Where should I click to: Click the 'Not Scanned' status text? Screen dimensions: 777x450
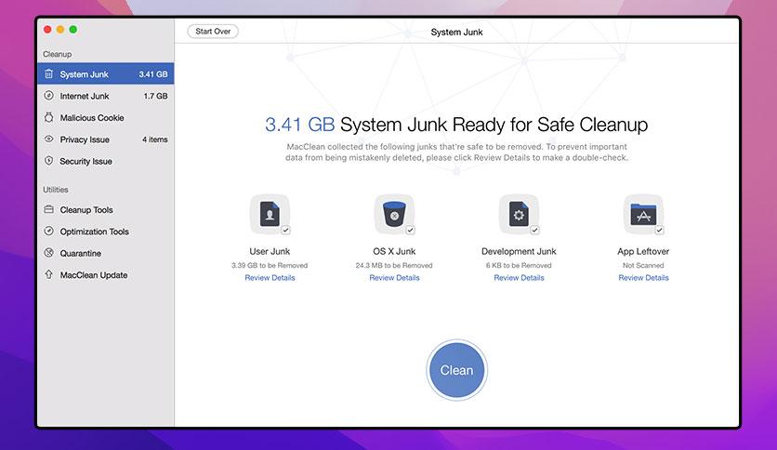point(643,265)
